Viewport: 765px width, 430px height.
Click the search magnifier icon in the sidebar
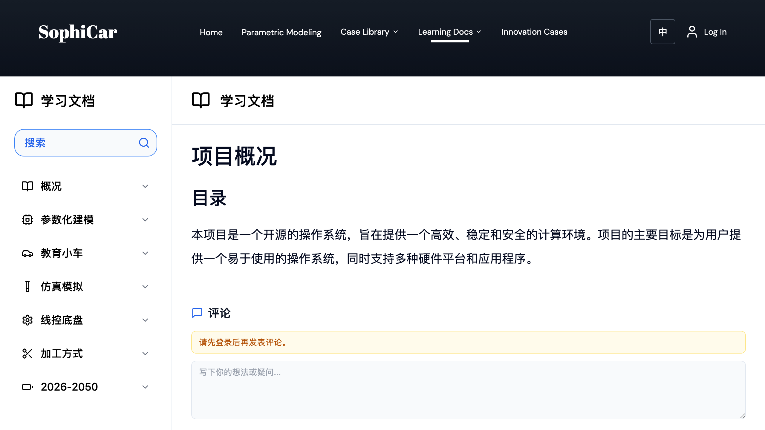pyautogui.click(x=144, y=143)
